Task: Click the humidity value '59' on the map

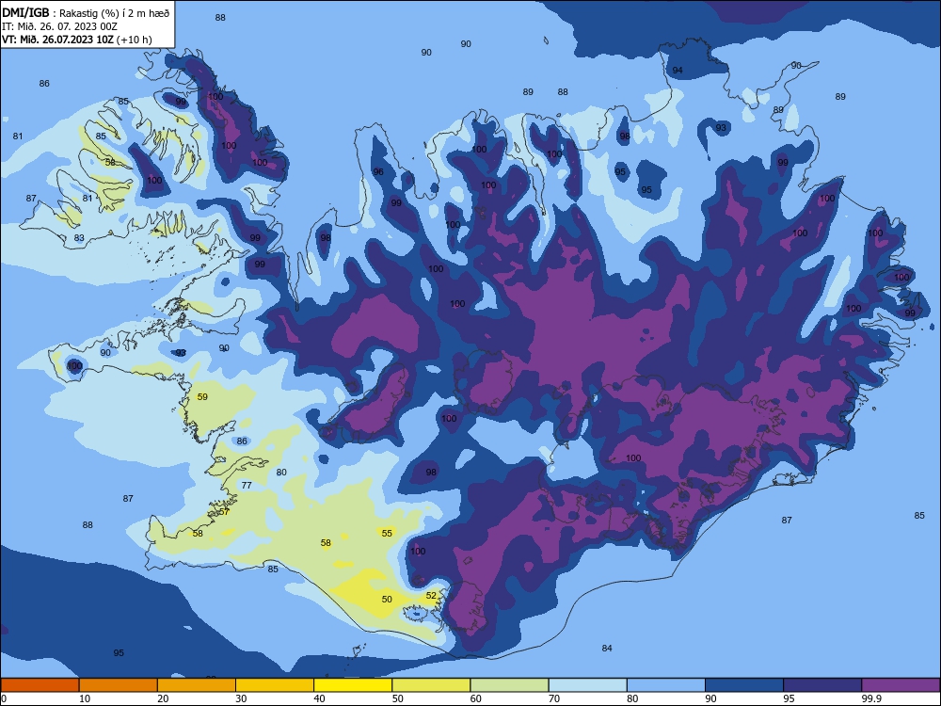Action: click(x=202, y=397)
